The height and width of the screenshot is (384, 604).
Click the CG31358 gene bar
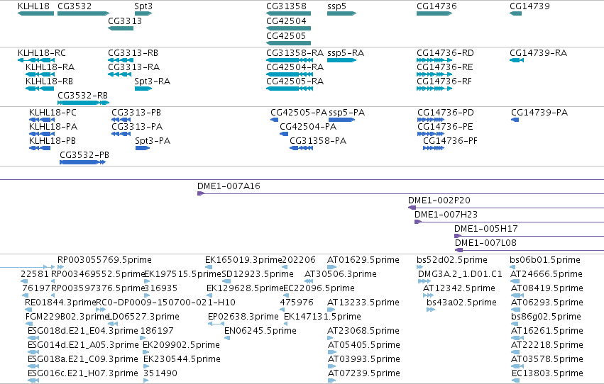pos(289,13)
